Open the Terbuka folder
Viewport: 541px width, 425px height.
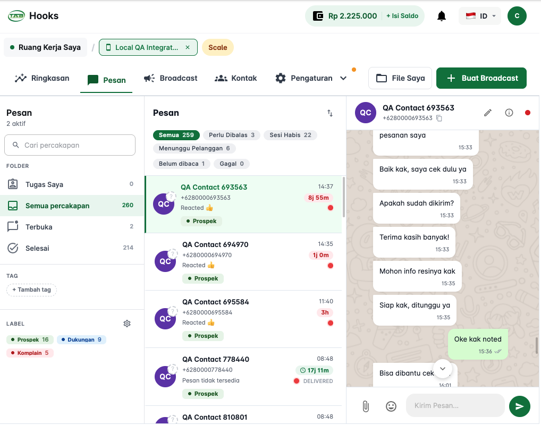[x=72, y=227]
